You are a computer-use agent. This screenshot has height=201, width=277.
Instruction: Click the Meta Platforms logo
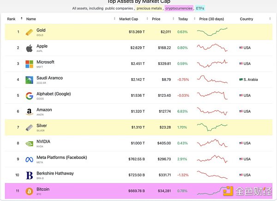click(29, 159)
